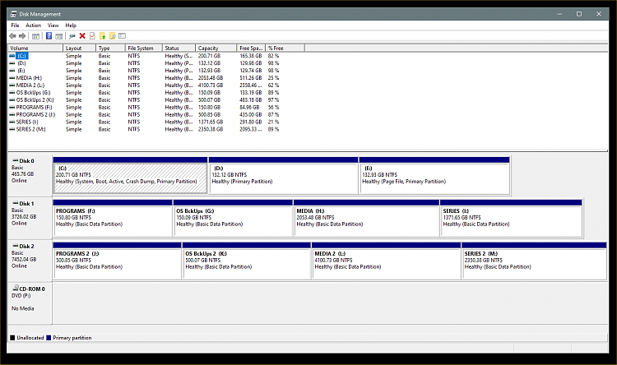Image resolution: width=617 pixels, height=365 pixels.
Task: Sort by the Type column header
Action: tap(110, 48)
